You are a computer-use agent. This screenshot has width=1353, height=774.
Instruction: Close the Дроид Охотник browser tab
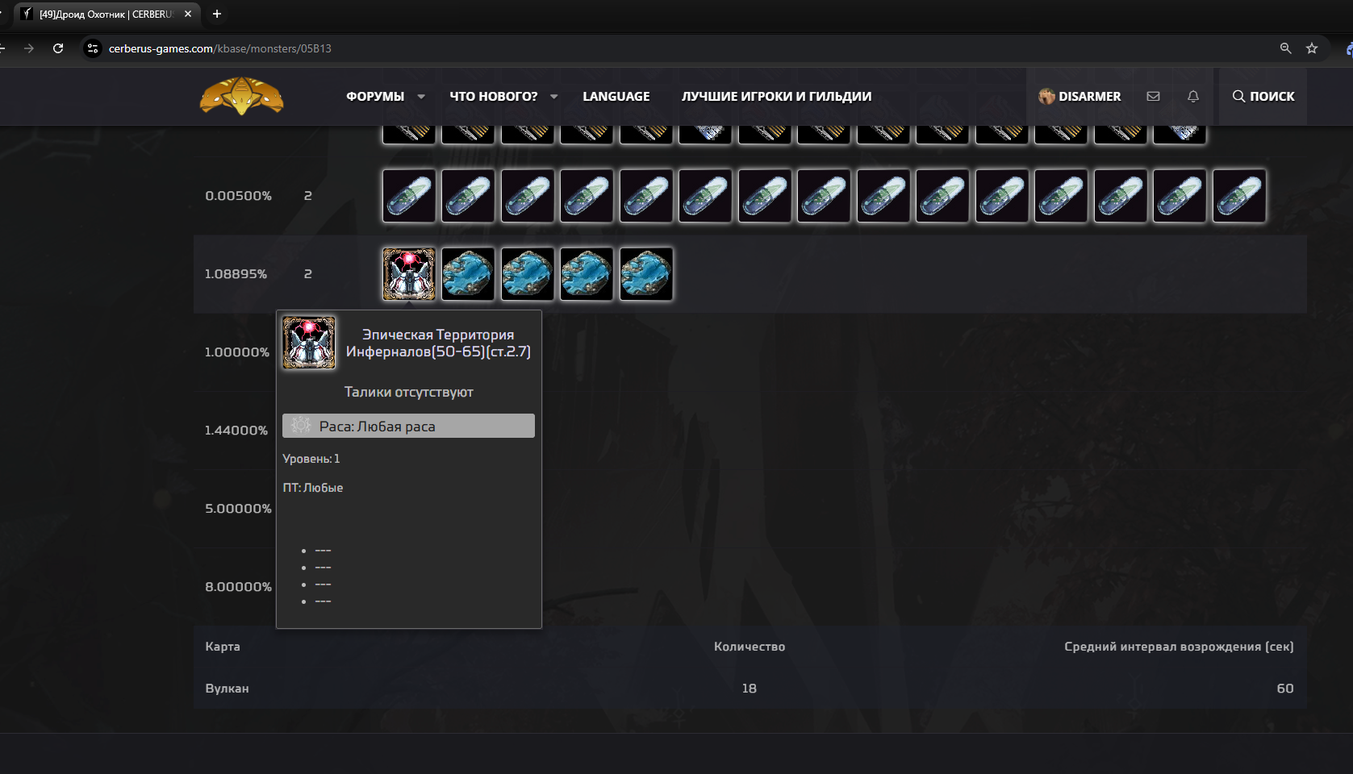click(188, 14)
